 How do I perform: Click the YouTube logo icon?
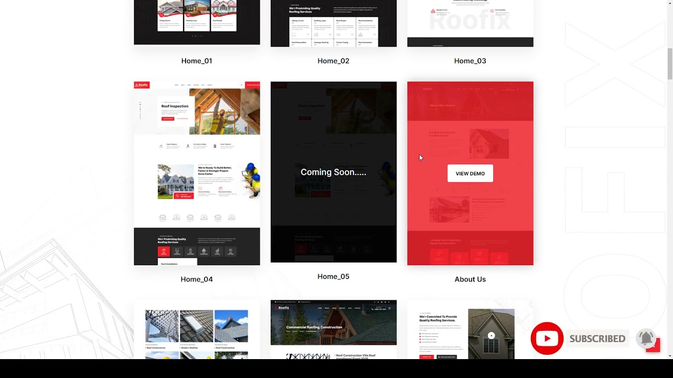coord(547,339)
